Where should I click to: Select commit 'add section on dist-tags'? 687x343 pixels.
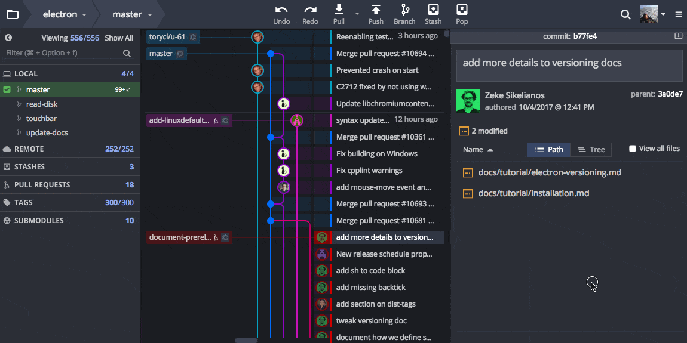coord(376,304)
